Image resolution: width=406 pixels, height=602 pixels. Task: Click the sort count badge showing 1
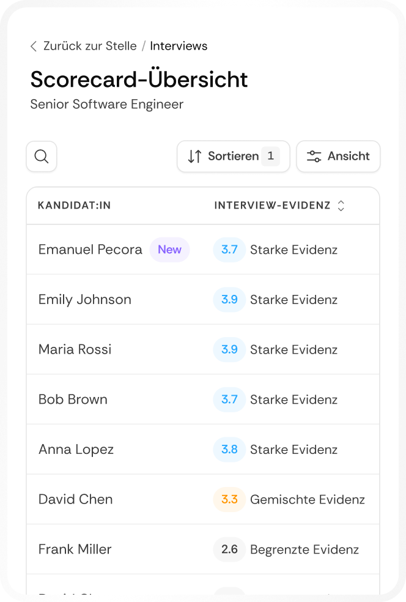pos(270,156)
